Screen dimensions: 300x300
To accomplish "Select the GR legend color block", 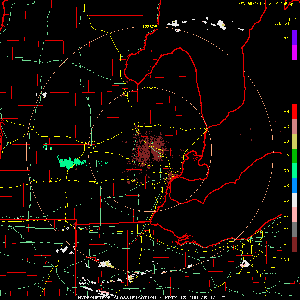I will (x=294, y=126).
